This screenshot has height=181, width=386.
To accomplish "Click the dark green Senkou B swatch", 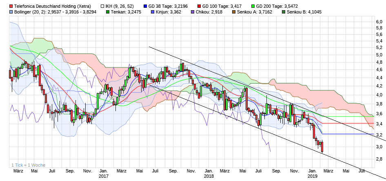I will tap(283, 12).
